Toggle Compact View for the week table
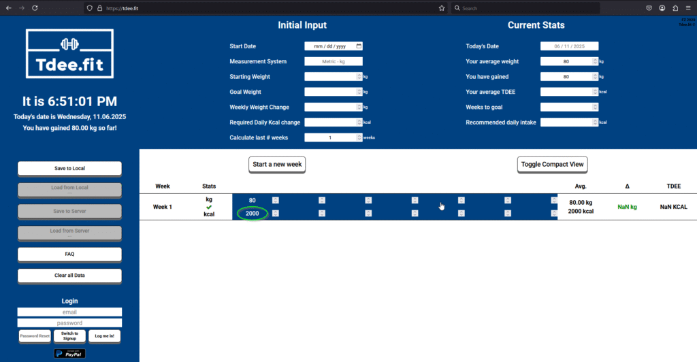This screenshot has width=697, height=362. [x=551, y=164]
